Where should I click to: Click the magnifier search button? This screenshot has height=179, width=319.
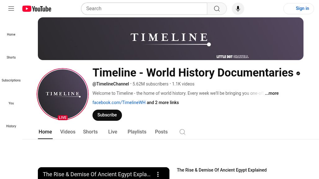click(x=217, y=9)
